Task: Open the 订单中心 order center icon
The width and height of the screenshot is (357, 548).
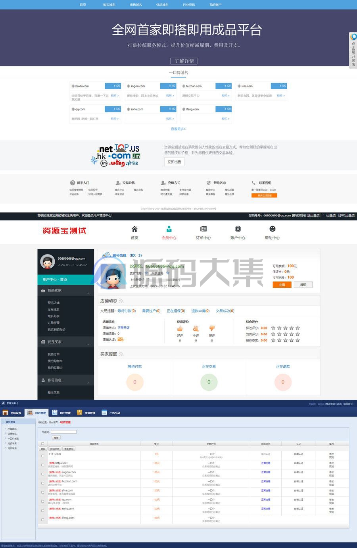Action: pos(203,229)
